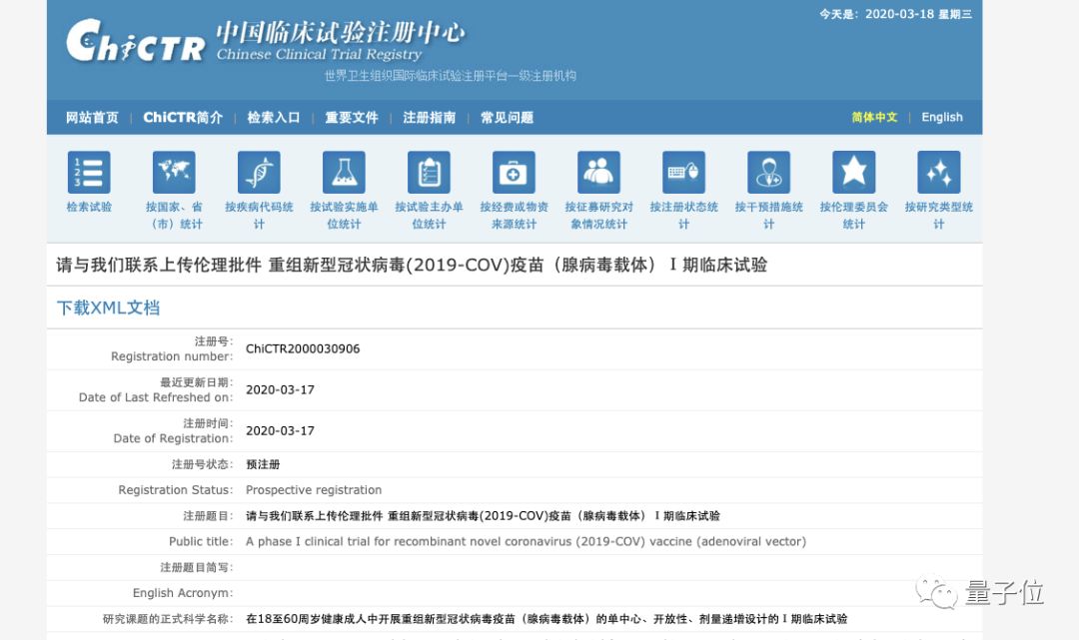Click the sparkle study type statistics icon
The width and height of the screenshot is (1079, 640).
(938, 173)
